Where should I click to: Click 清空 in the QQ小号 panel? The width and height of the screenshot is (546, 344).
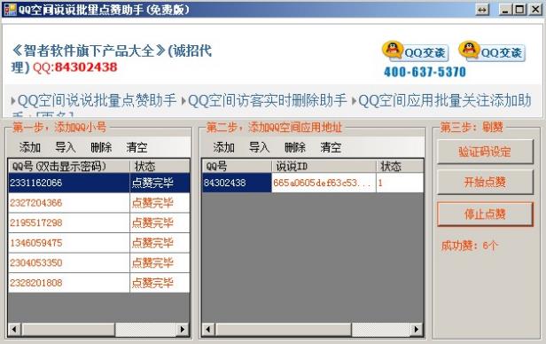tap(136, 147)
